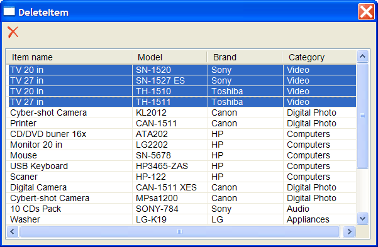The image size is (378, 247).
Task: Click Digital Photo category in Printer row
Action: point(320,123)
